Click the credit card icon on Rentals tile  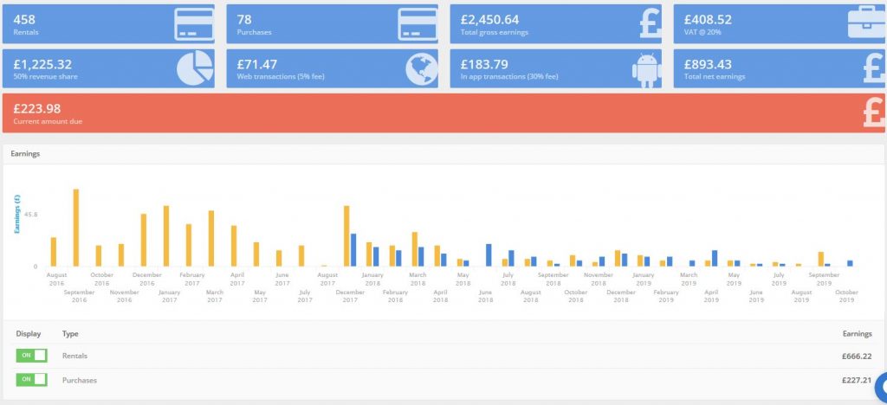pos(194,24)
